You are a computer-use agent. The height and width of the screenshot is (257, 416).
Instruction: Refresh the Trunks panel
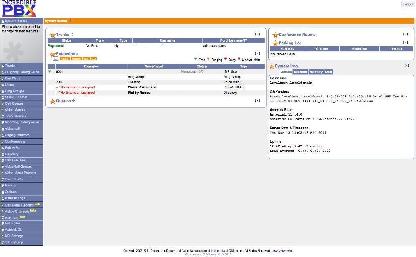coord(72,35)
